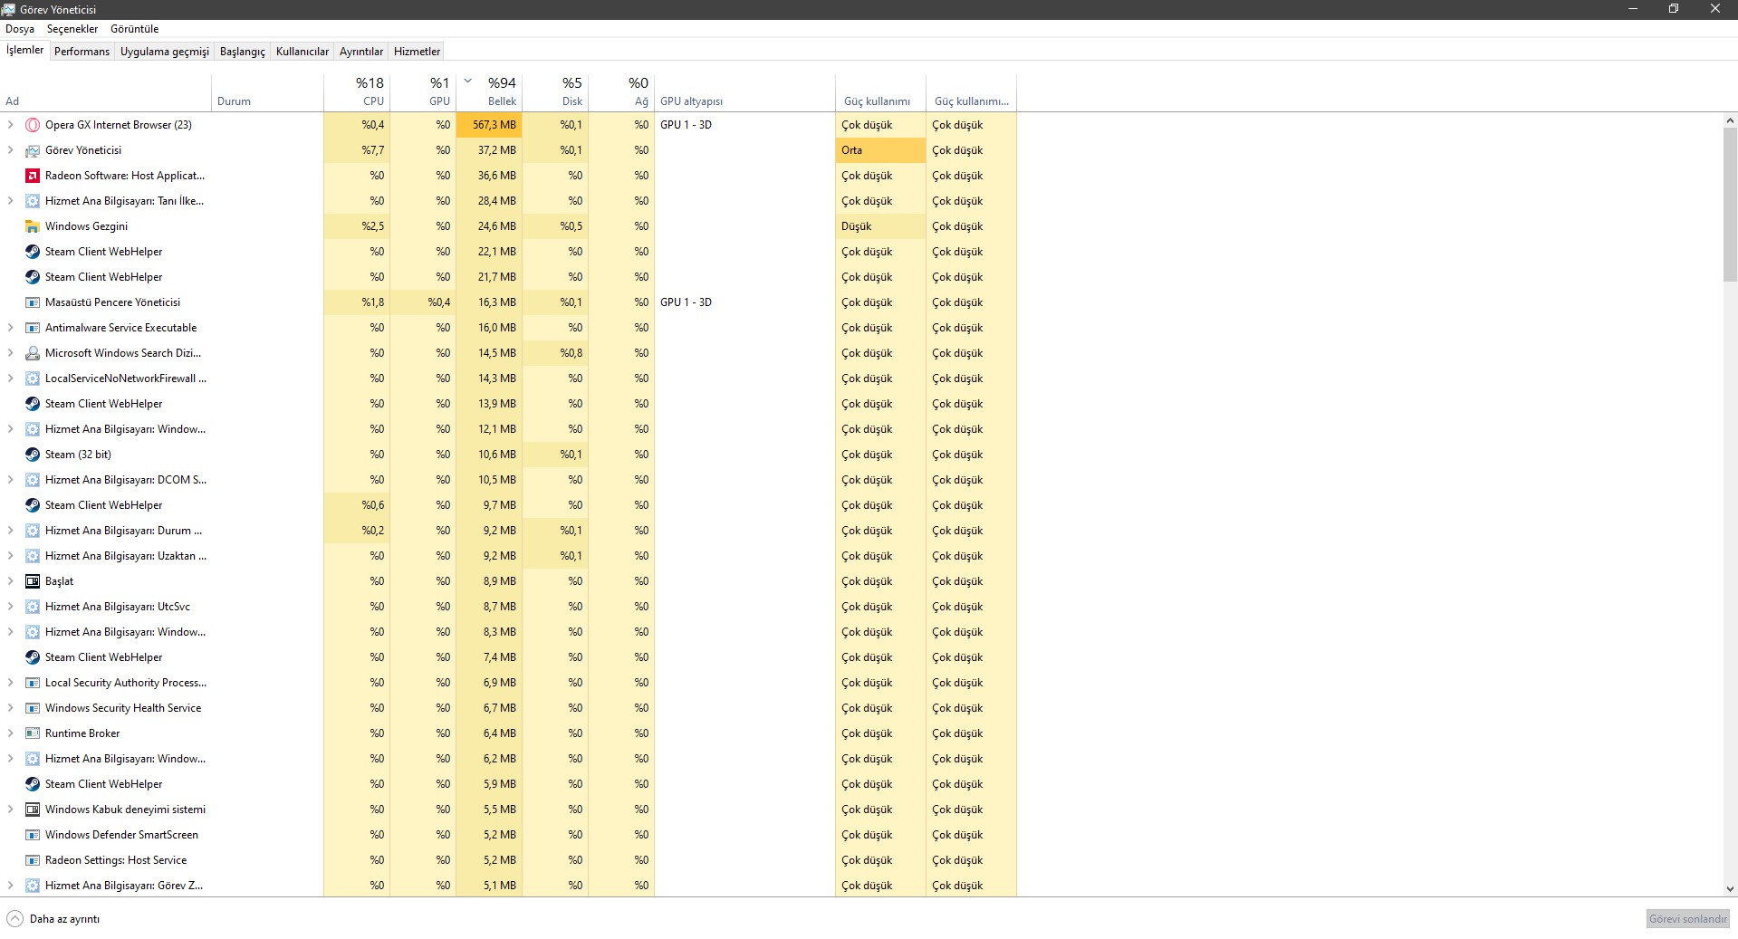Expand the Görev Yöneticisi process row
This screenshot has width=1738, height=939.
click(11, 150)
